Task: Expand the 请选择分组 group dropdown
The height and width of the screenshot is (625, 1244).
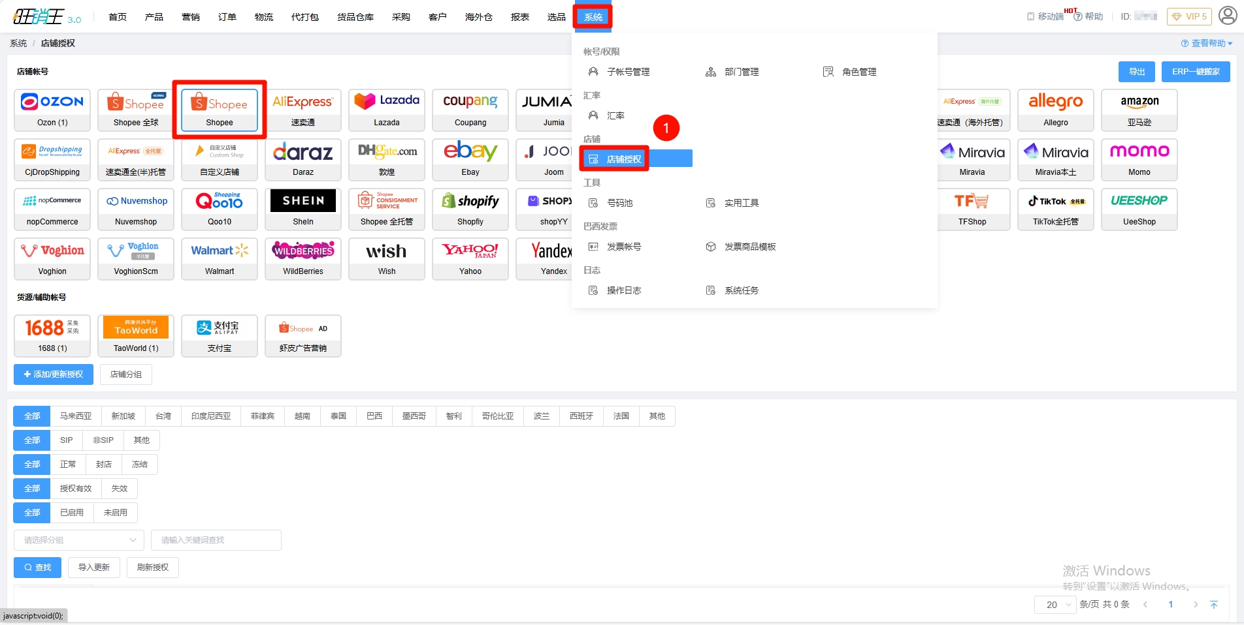Action: [78, 540]
